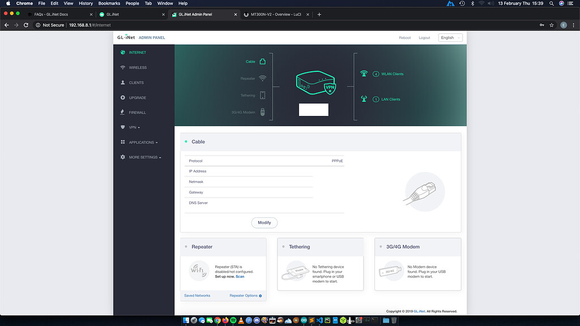Go to the Wireless sidebar section
The height and width of the screenshot is (326, 580).
click(x=138, y=67)
